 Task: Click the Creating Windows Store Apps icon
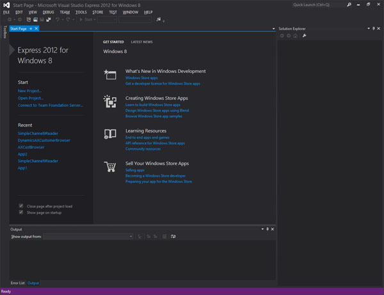click(x=110, y=101)
